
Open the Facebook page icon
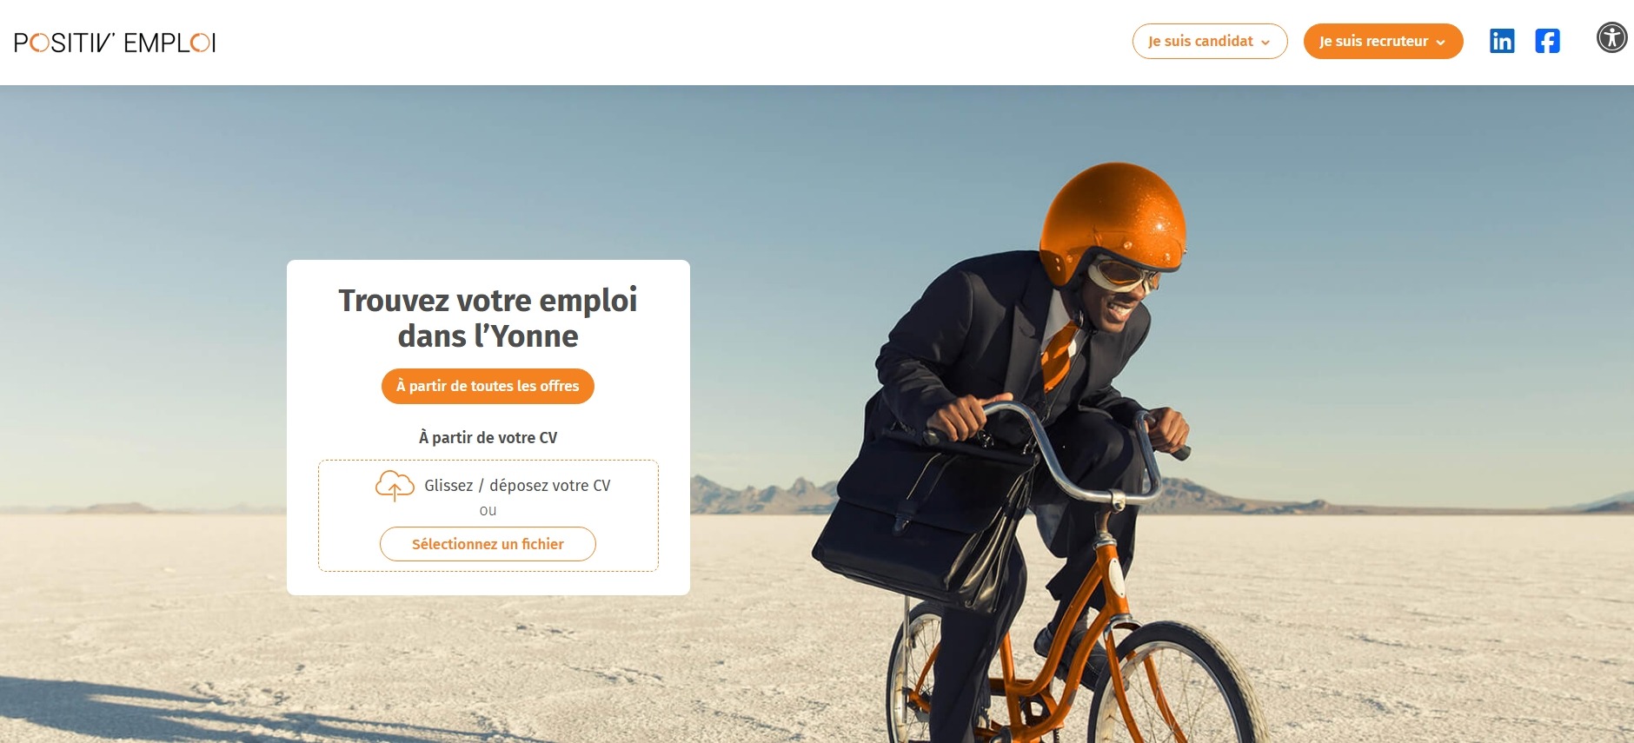[x=1547, y=41]
